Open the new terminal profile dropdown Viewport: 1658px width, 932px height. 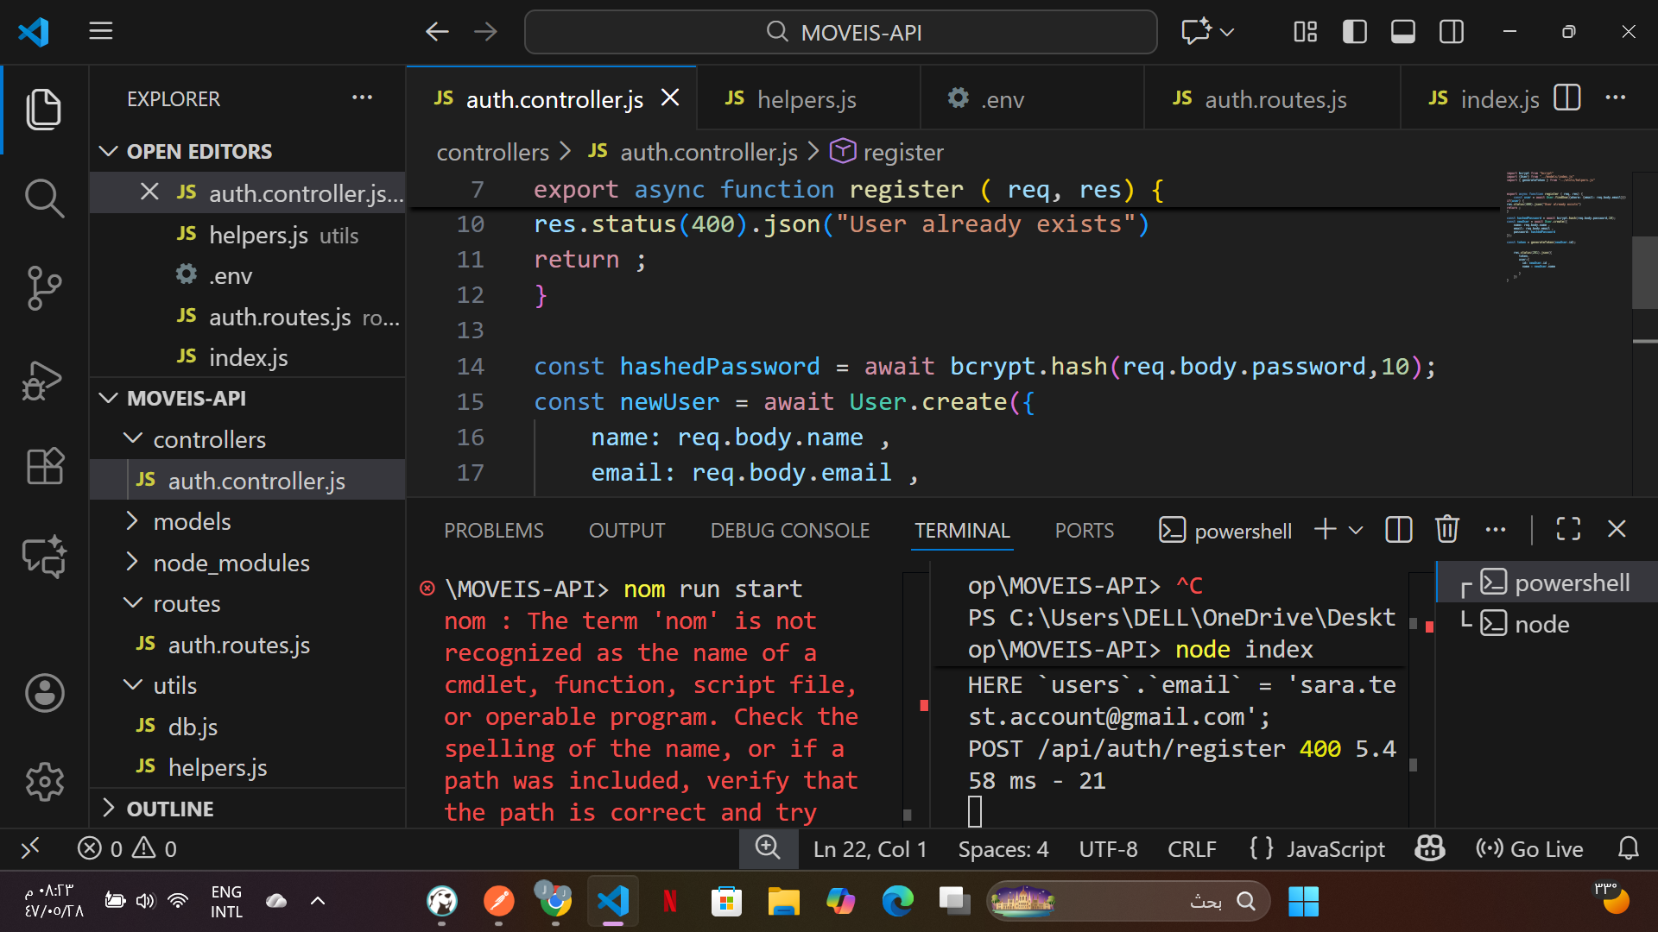click(1356, 530)
